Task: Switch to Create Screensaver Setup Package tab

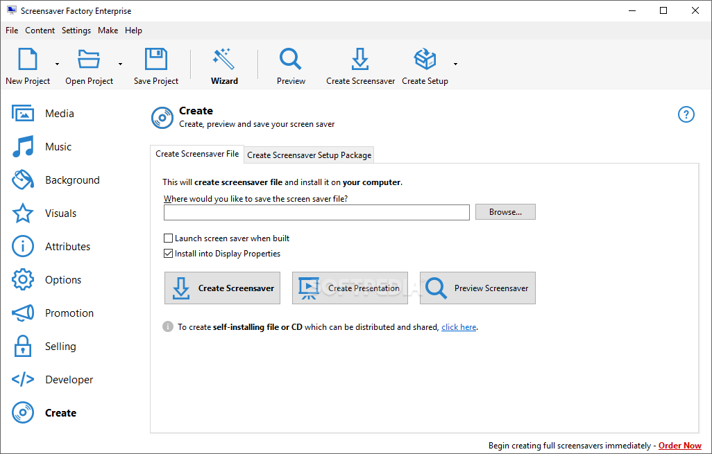Action: [310, 155]
